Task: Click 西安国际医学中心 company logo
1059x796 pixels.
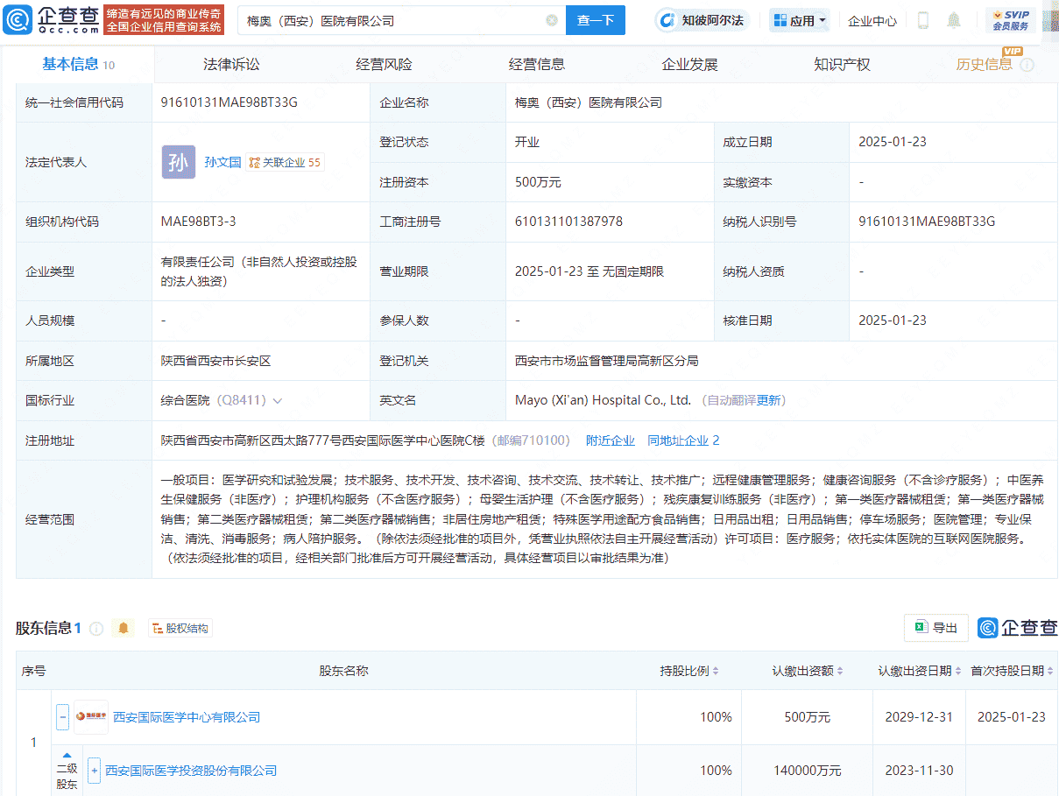Action: click(90, 716)
